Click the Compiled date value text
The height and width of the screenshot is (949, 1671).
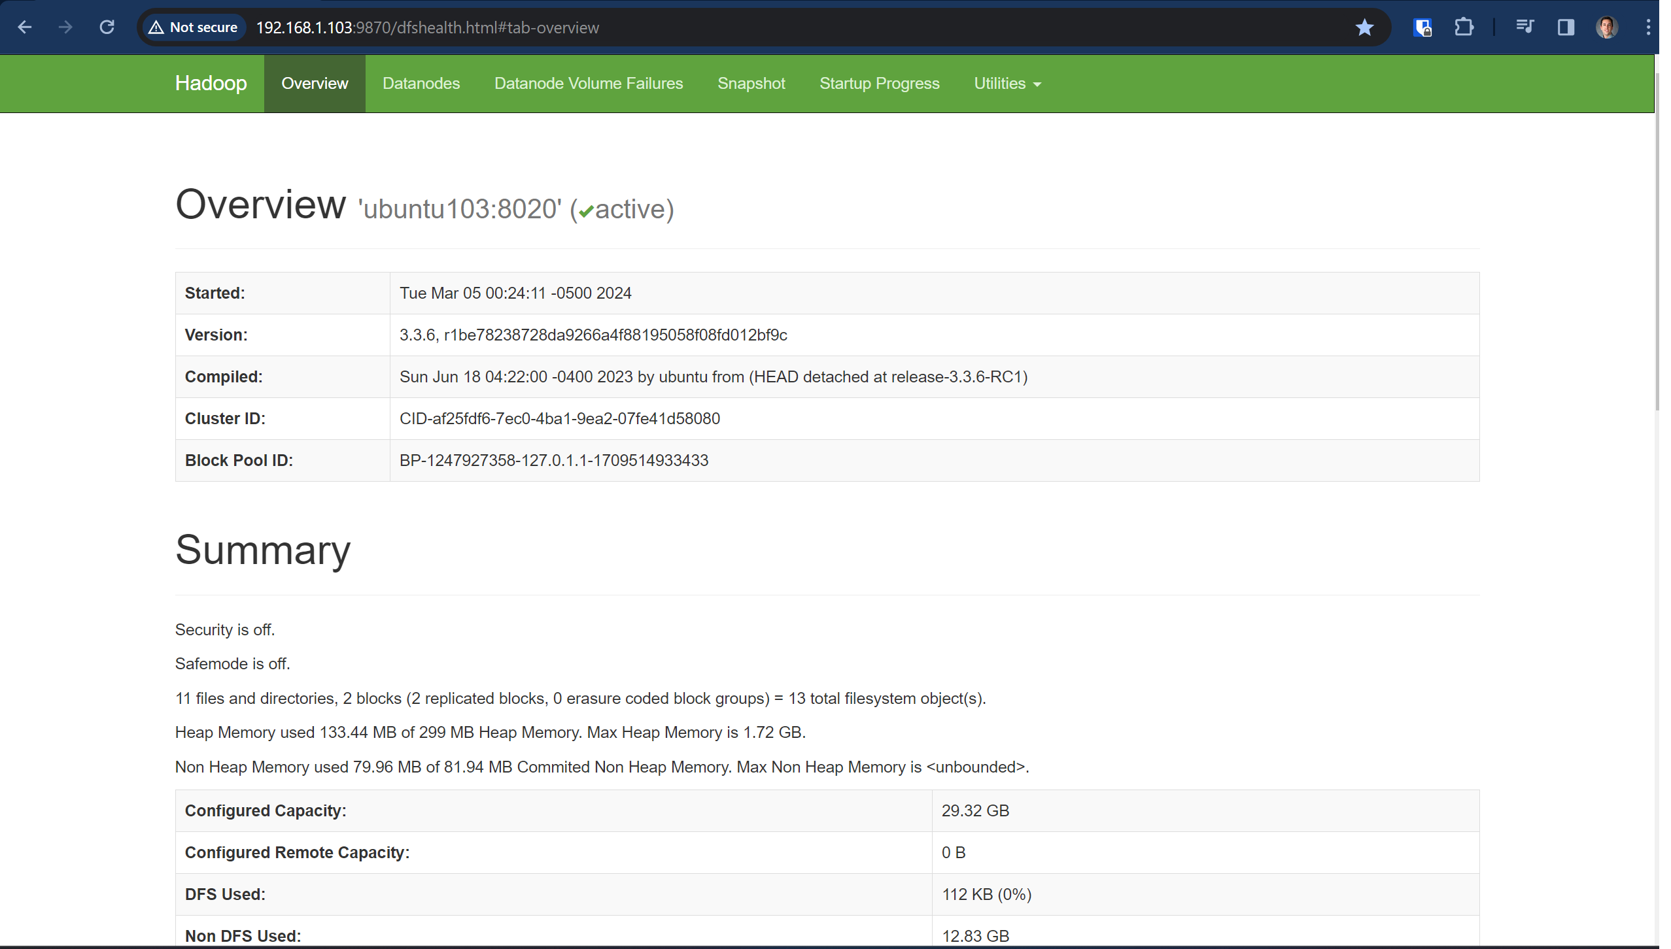(714, 377)
